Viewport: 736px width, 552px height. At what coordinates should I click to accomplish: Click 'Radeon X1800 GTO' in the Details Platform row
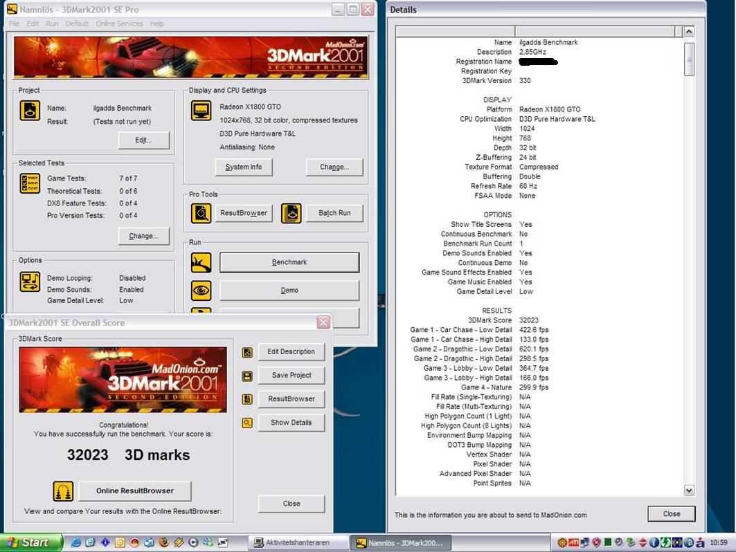click(550, 110)
